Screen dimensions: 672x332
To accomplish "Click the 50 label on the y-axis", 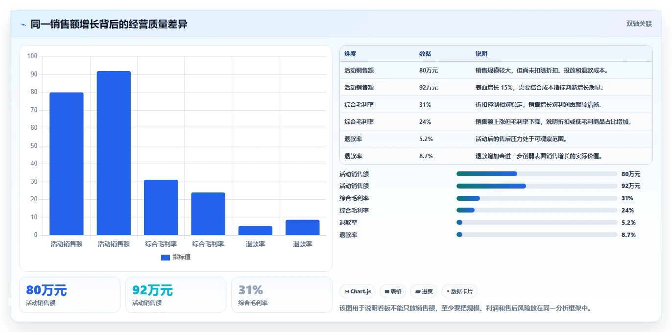I will [34, 146].
